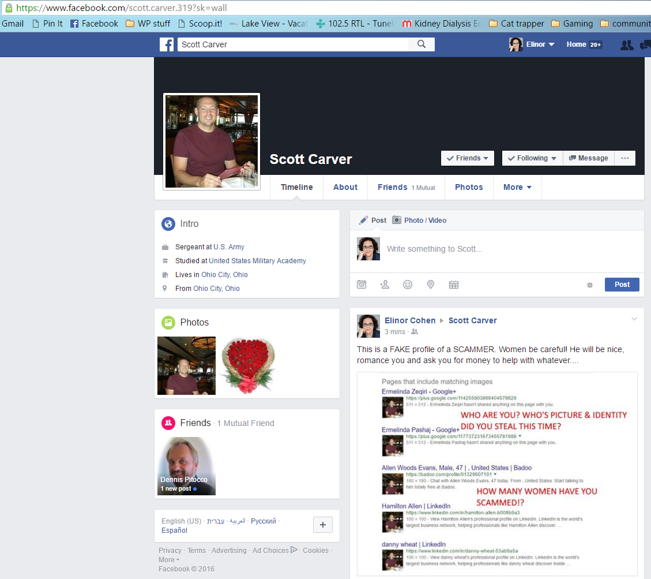
Task: Switch language to Español
Action: 174,531
